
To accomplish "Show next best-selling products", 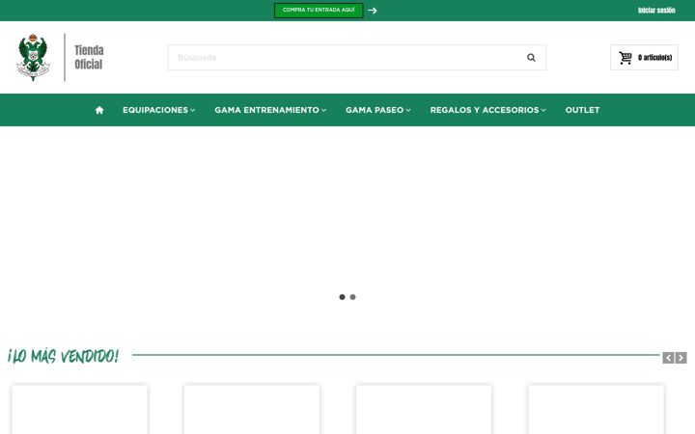I will tap(681, 358).
